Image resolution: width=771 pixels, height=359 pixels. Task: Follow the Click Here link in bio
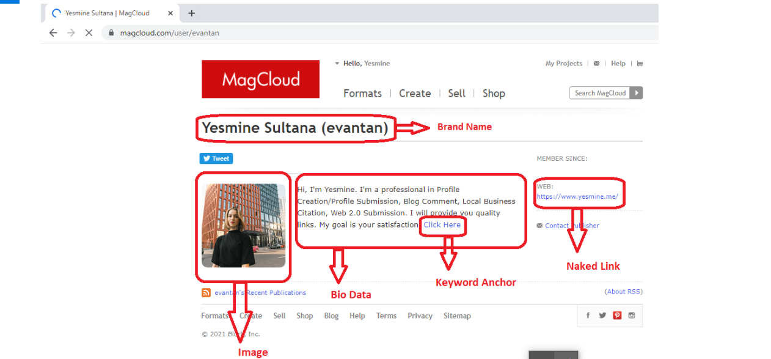click(442, 225)
